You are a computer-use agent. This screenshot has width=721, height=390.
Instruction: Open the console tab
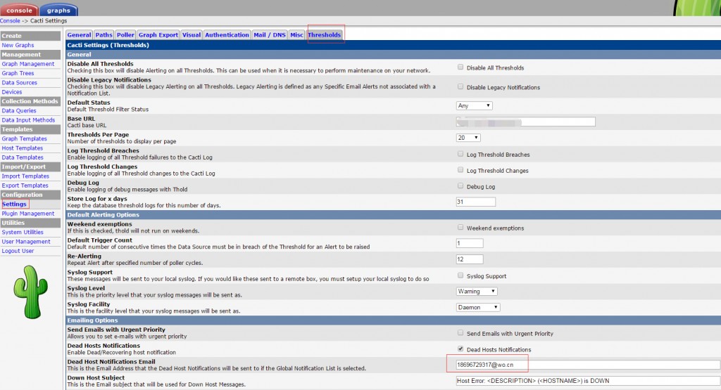click(x=19, y=10)
